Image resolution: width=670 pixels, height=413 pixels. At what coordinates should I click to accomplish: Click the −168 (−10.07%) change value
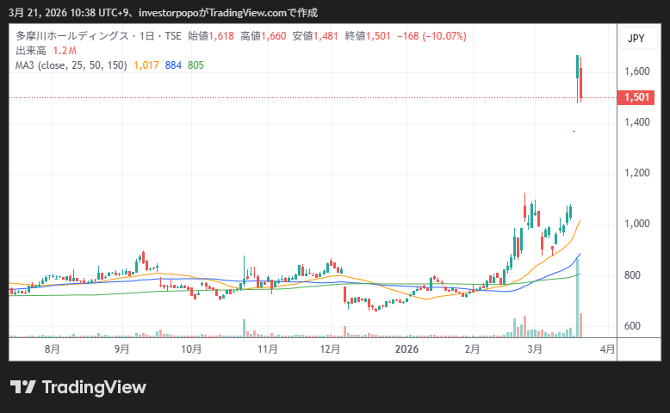(x=431, y=37)
